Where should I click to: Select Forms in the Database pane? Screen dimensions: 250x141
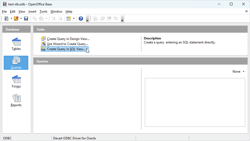[x=16, y=81]
